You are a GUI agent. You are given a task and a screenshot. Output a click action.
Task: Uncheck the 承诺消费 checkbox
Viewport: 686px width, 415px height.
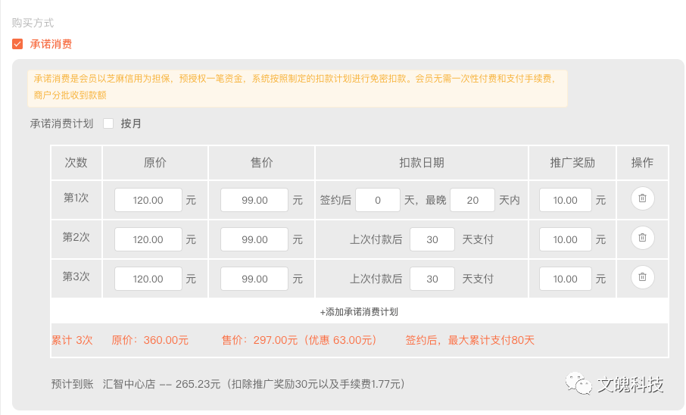17,44
